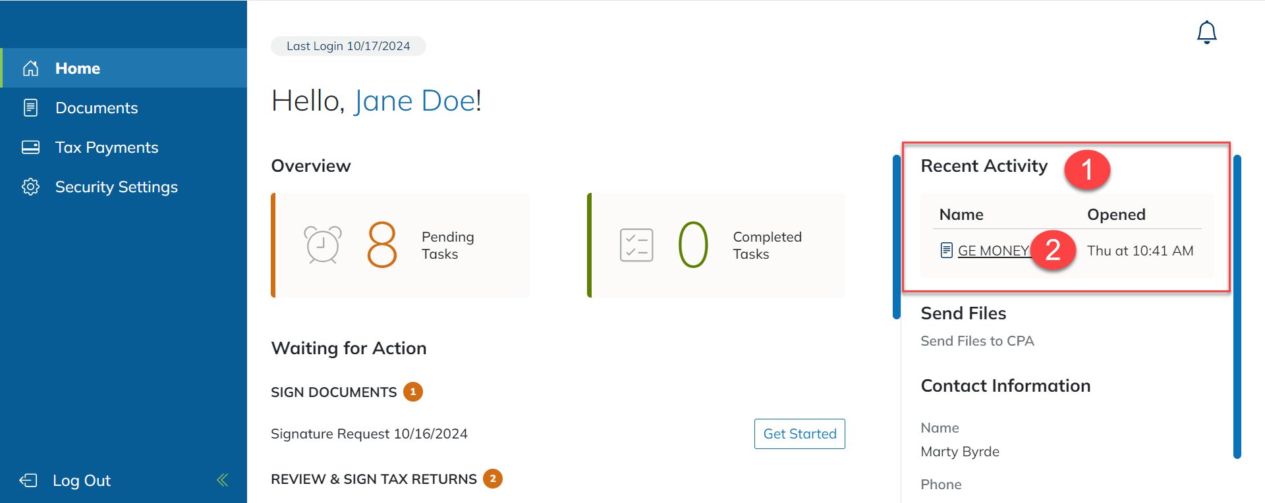Screen dimensions: 1265x503
Task: Click the Home house icon
Action: pyautogui.click(x=31, y=68)
